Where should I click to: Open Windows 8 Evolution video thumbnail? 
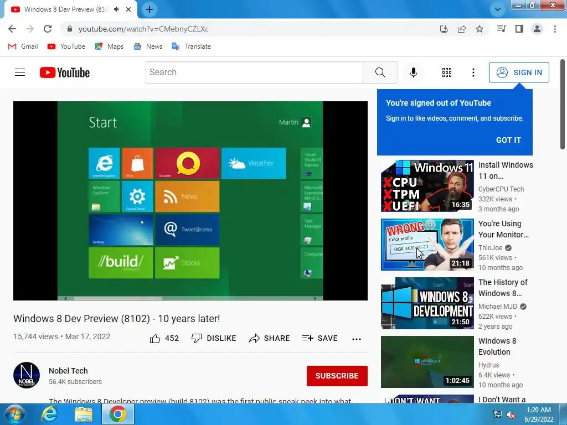(x=427, y=362)
